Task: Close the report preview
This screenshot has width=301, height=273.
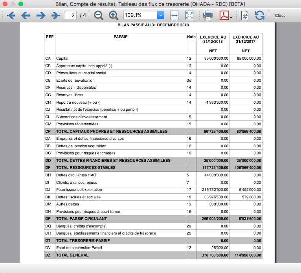Action: tap(280, 16)
